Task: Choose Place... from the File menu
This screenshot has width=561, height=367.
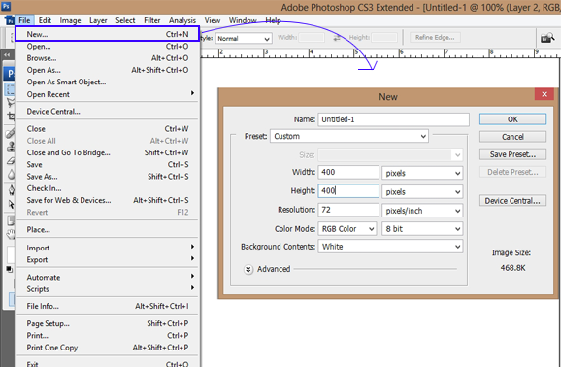Action: pyautogui.click(x=108, y=229)
